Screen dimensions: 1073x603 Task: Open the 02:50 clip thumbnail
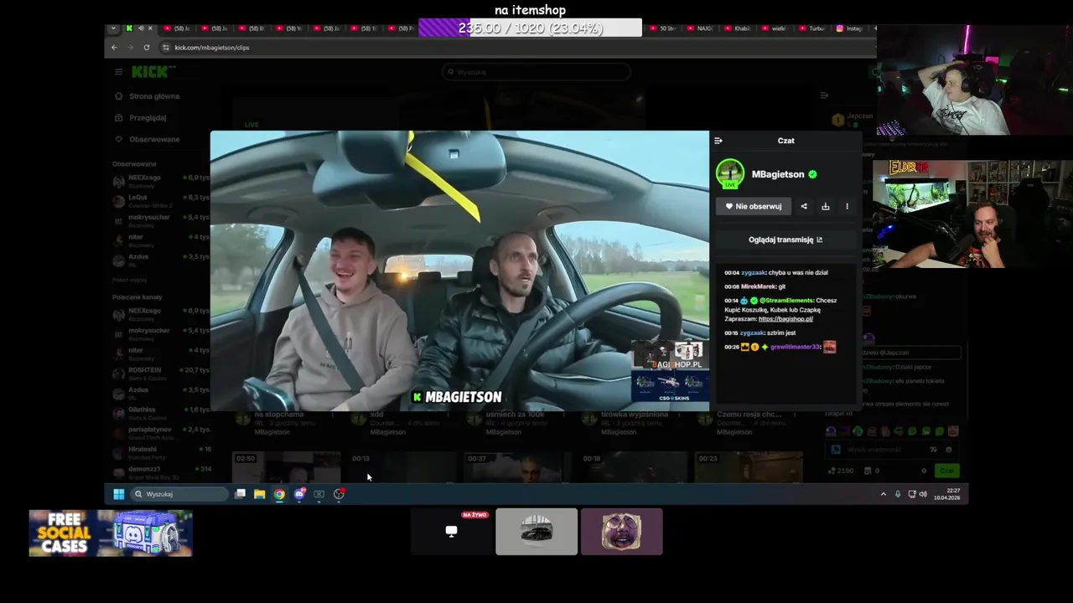tap(287, 467)
